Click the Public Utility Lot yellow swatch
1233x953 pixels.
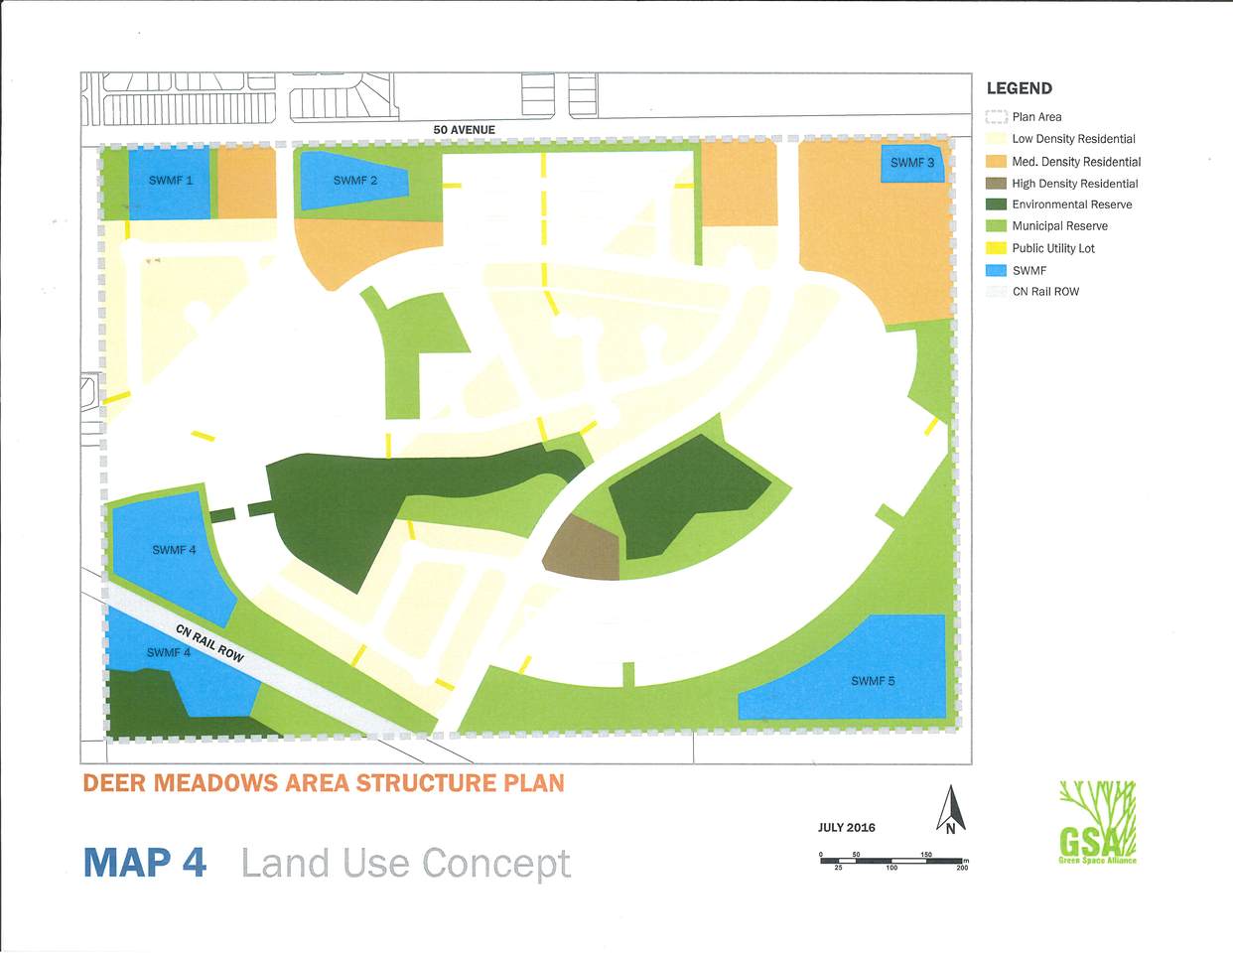(996, 248)
